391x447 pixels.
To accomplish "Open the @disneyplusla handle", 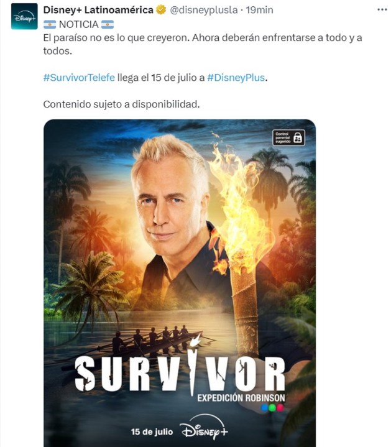I will tap(203, 10).
